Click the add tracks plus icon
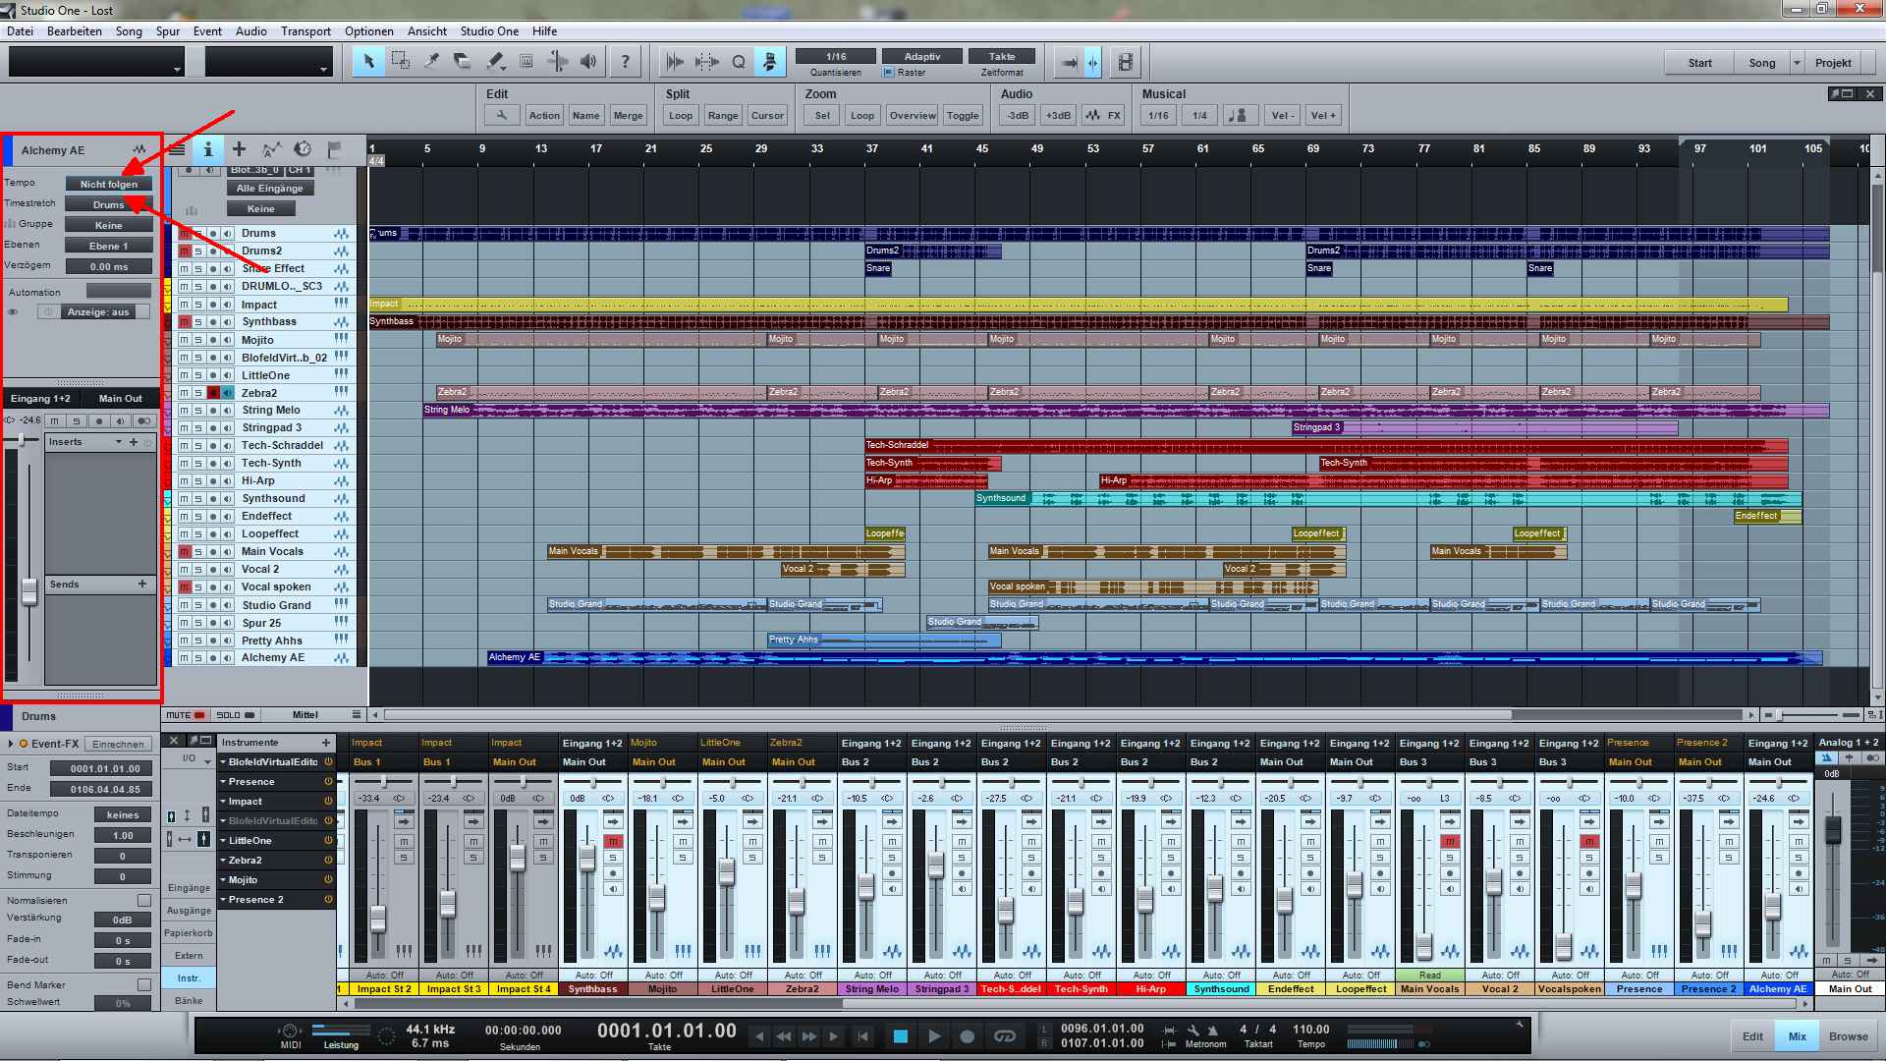Screen dimensions: 1886x1061 [x=239, y=149]
